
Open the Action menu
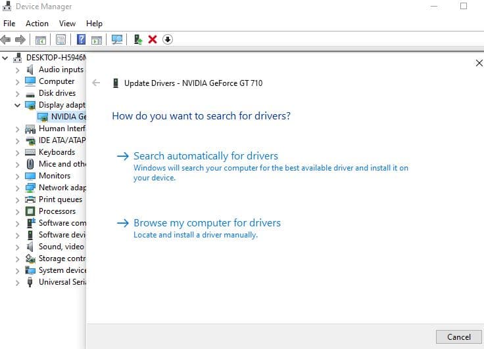click(x=37, y=24)
